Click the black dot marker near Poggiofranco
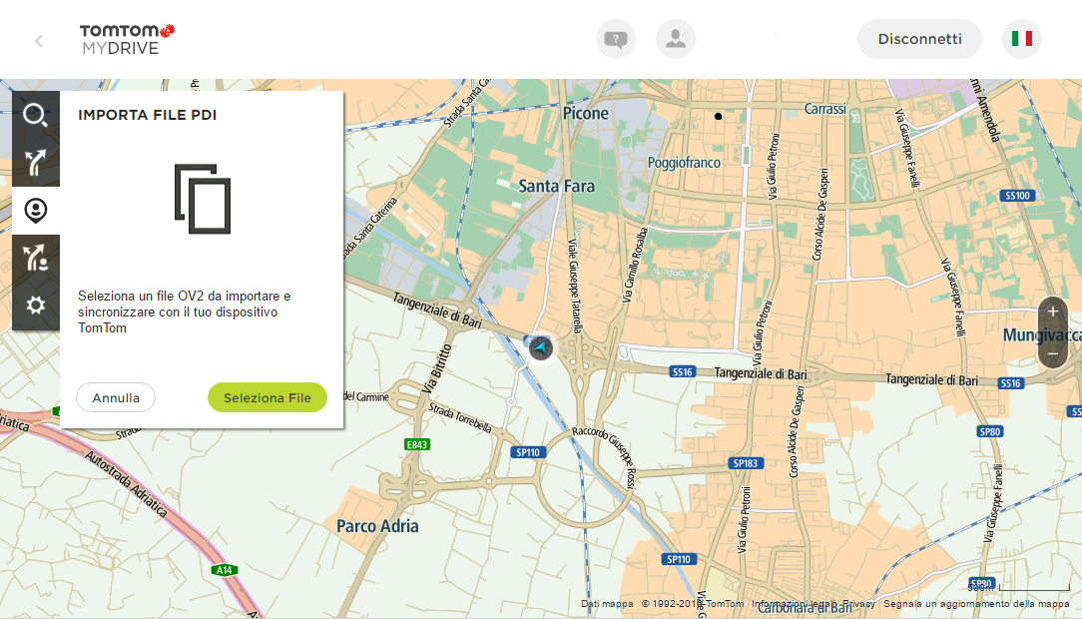 point(718,117)
